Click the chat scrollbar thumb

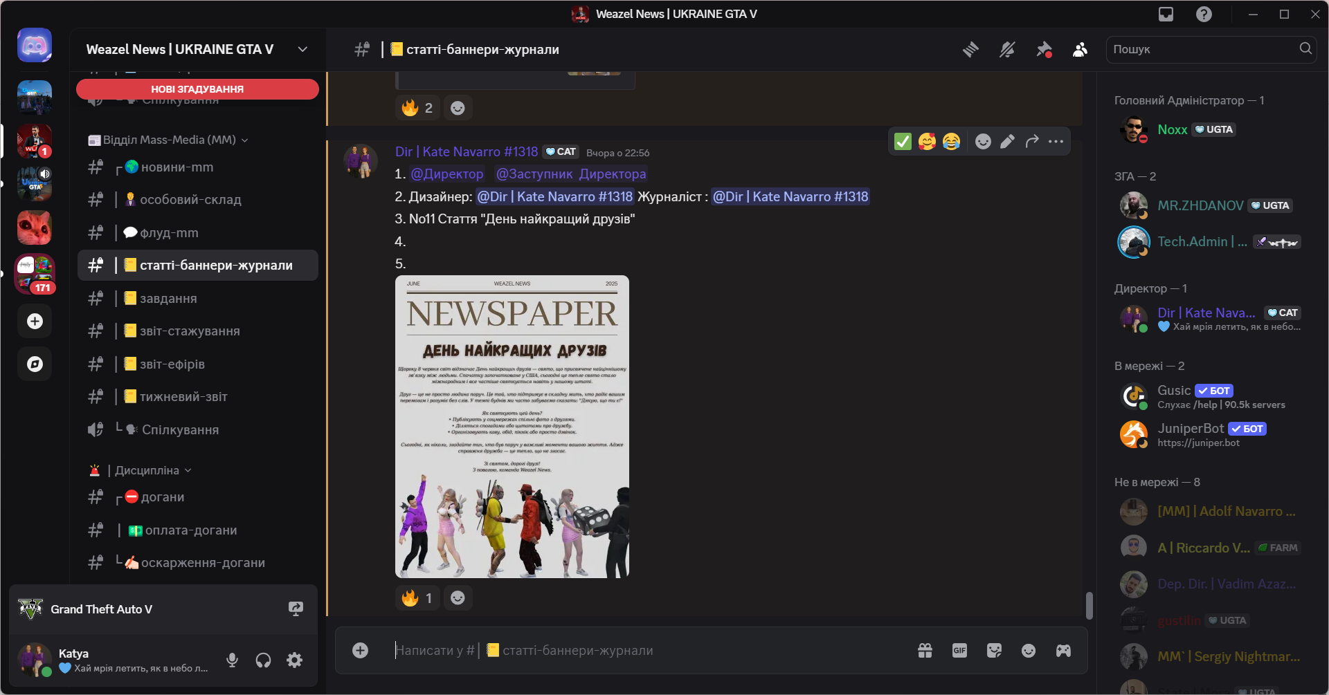(x=1090, y=606)
